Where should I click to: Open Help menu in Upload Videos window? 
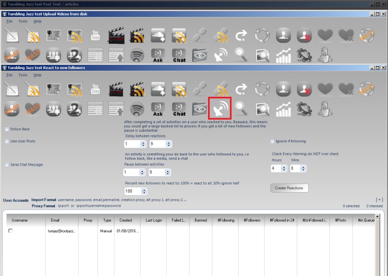[37, 21]
